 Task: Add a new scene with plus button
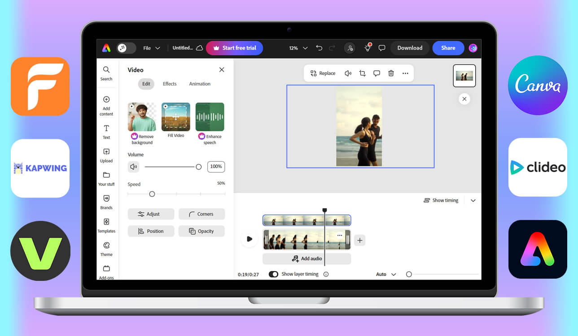[359, 240]
